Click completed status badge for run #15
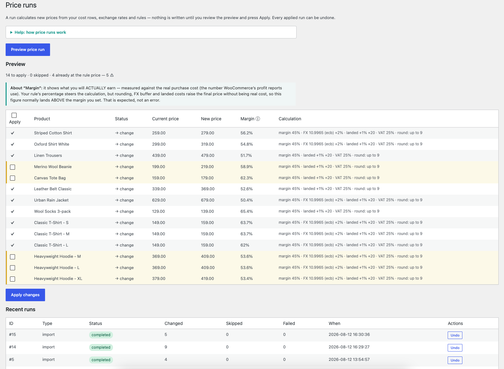The image size is (504, 369). click(x=101, y=335)
